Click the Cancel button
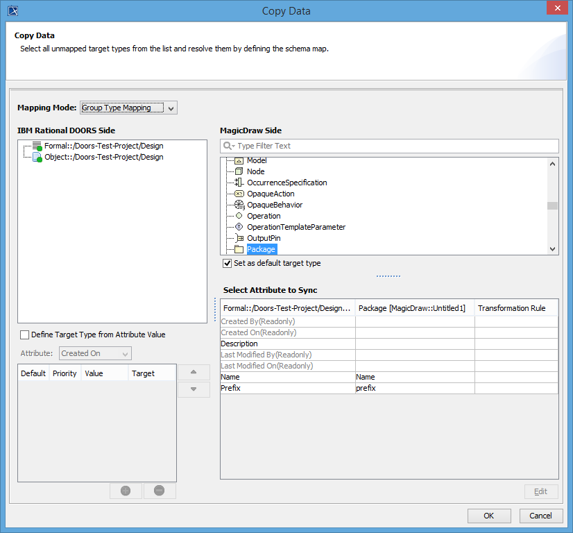 540,516
